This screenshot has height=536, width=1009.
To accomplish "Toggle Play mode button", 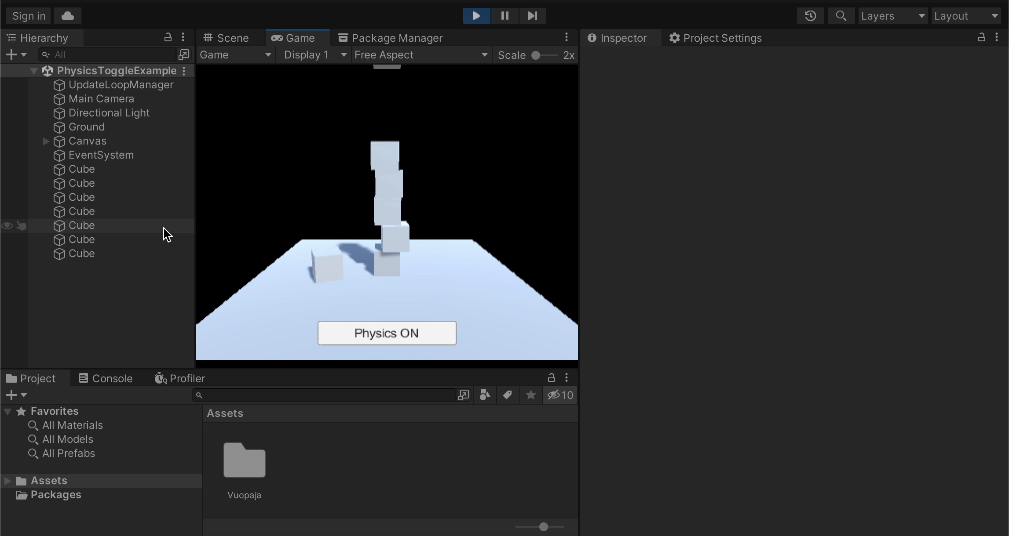I will pos(476,16).
